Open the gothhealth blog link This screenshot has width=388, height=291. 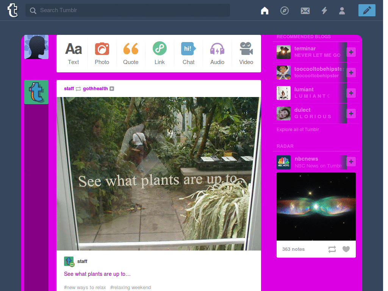click(x=95, y=89)
